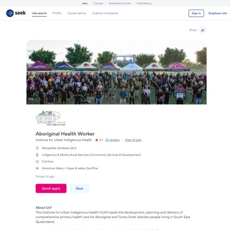Open the Volunteering link

[x=144, y=3]
